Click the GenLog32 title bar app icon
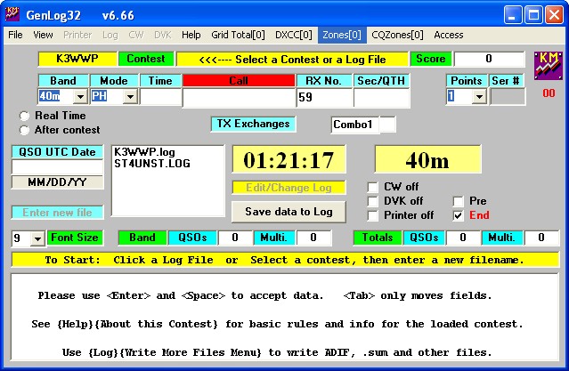The height and width of the screenshot is (371, 569). coord(13,13)
